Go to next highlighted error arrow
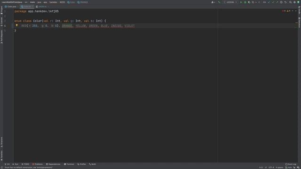 (x=296, y=11)
